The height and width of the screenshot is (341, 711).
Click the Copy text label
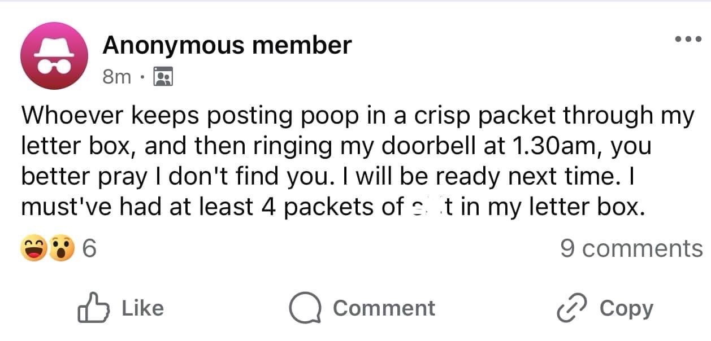tap(626, 308)
